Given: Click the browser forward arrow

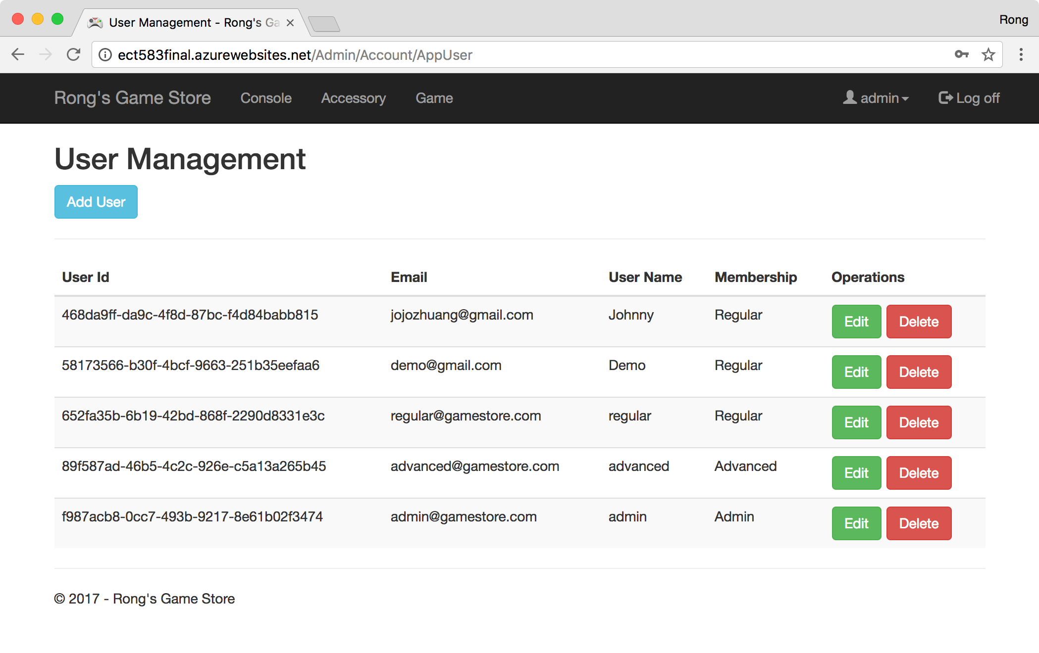Looking at the screenshot, I should point(46,54).
